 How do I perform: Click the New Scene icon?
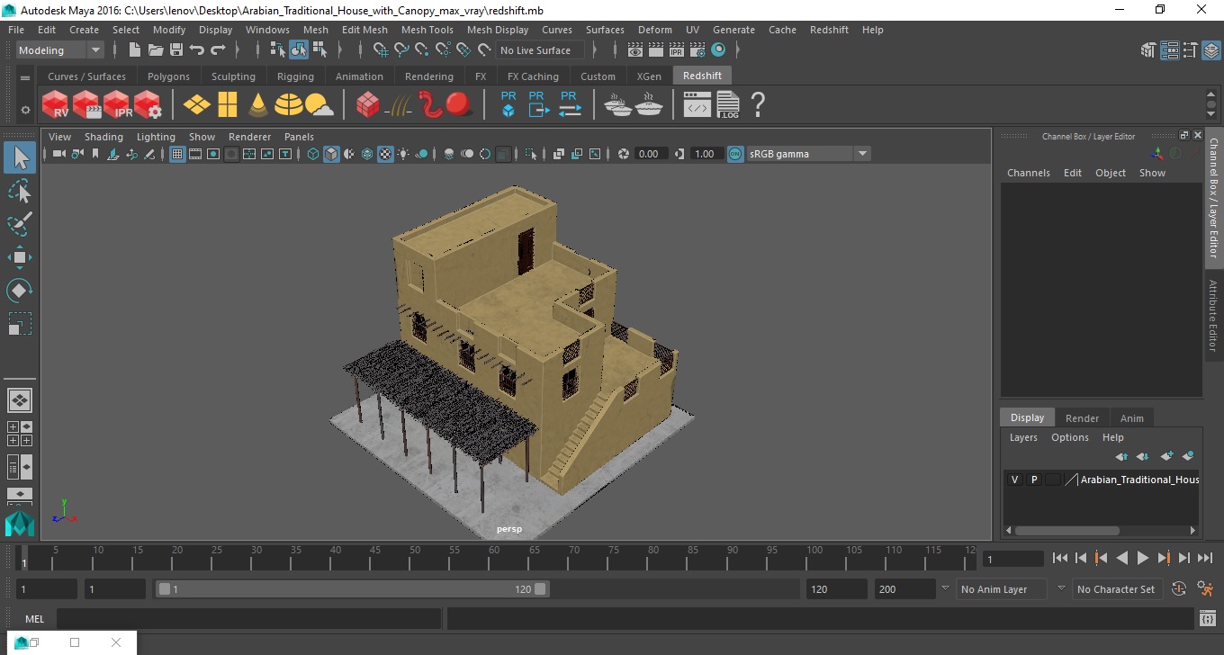pos(135,50)
